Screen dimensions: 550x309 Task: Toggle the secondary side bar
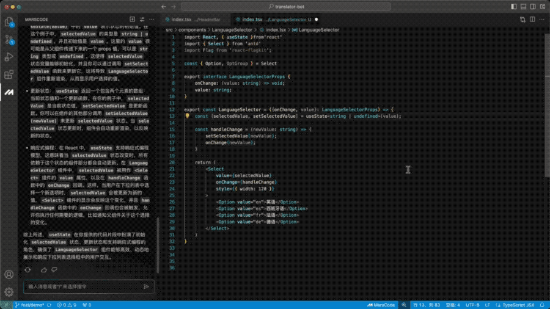point(533,6)
